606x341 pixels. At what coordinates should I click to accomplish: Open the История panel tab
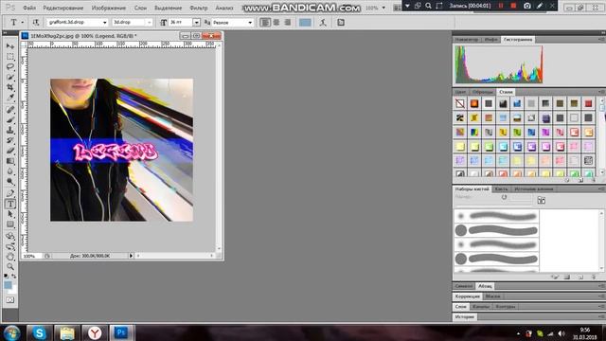pos(465,317)
